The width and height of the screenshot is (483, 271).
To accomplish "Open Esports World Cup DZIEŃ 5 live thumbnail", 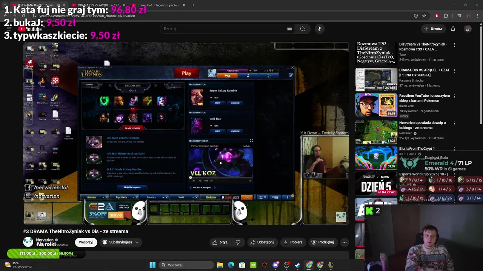I will 376,184.
